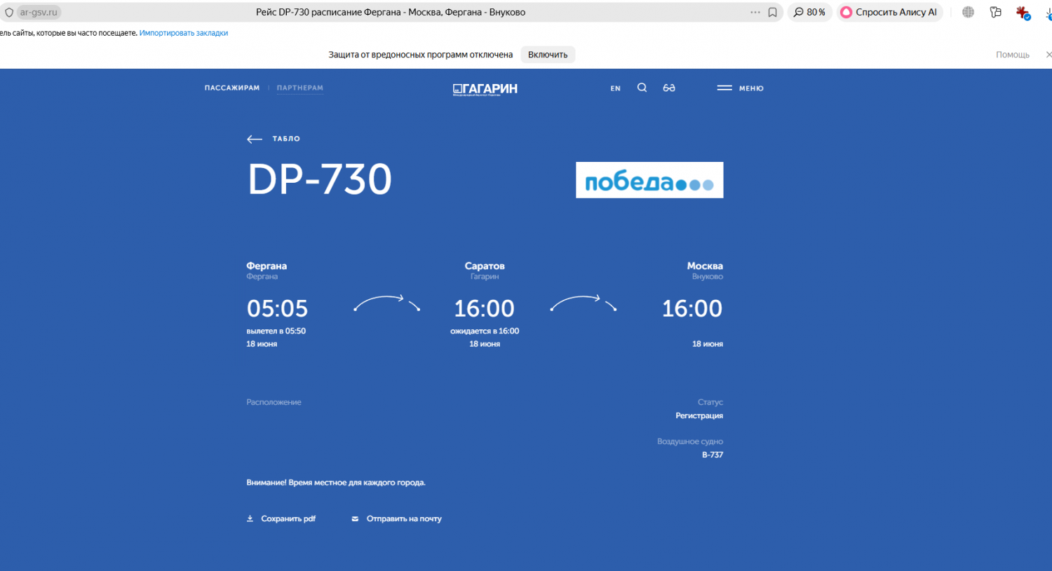Open the hamburger МЕНЮ button
This screenshot has height=571, width=1052.
pos(740,88)
